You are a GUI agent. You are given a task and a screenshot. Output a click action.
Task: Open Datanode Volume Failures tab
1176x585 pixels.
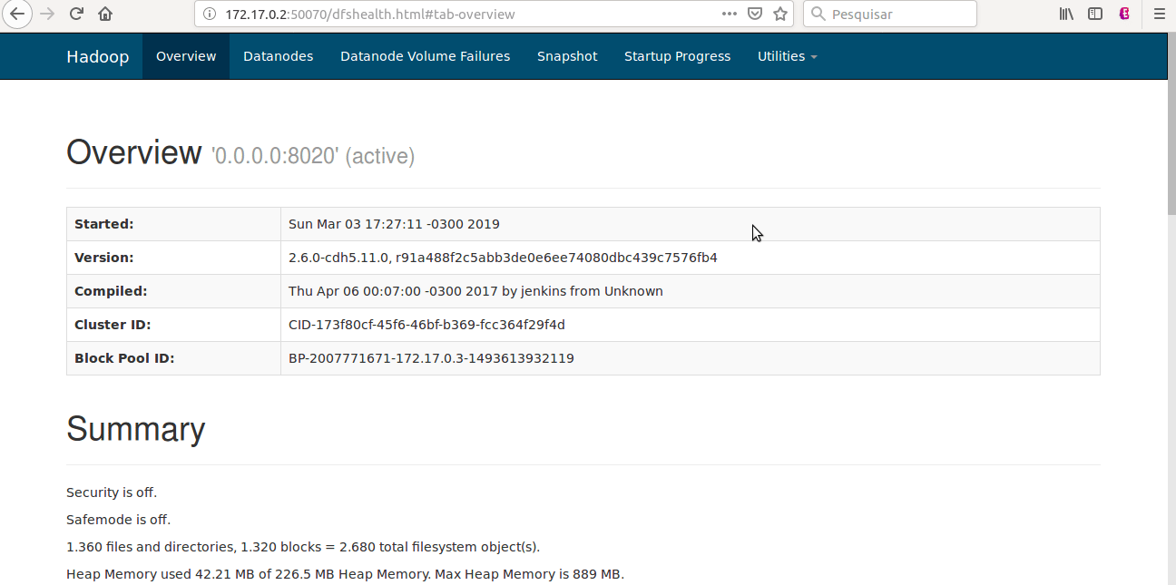tap(425, 56)
